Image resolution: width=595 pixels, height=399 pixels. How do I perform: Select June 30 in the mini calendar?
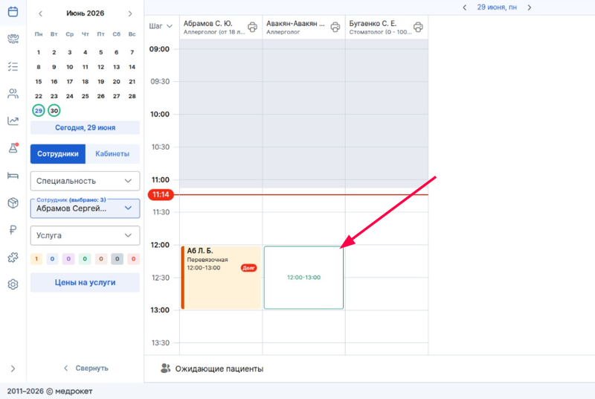pyautogui.click(x=54, y=111)
